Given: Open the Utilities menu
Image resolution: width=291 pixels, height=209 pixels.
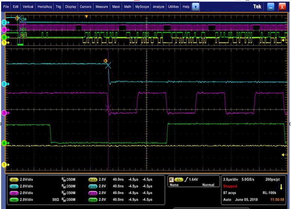Looking at the screenshot, I should pos(173,7).
